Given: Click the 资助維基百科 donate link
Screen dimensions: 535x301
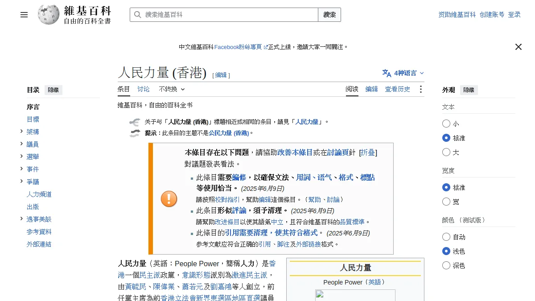Looking at the screenshot, I should click(x=457, y=15).
